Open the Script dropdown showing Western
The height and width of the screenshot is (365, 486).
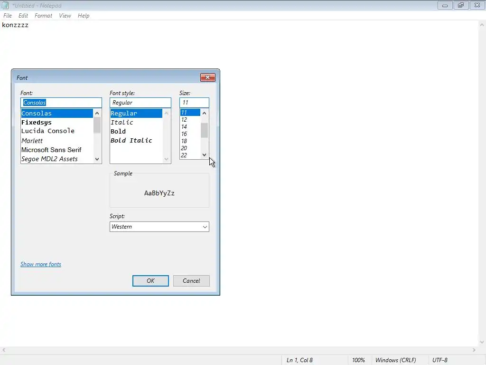[x=159, y=227]
